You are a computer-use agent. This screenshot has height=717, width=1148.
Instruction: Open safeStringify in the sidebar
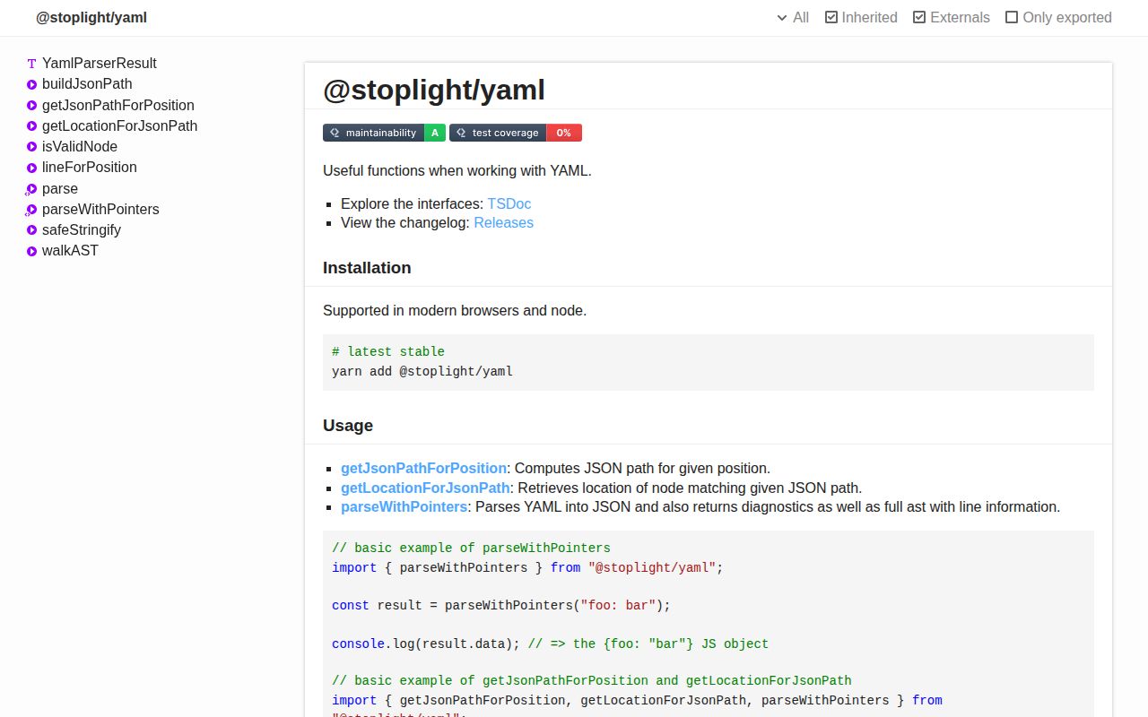pos(82,230)
